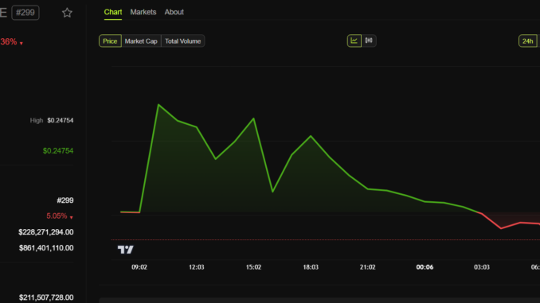Click the green $0.24754 price

pyautogui.click(x=58, y=150)
